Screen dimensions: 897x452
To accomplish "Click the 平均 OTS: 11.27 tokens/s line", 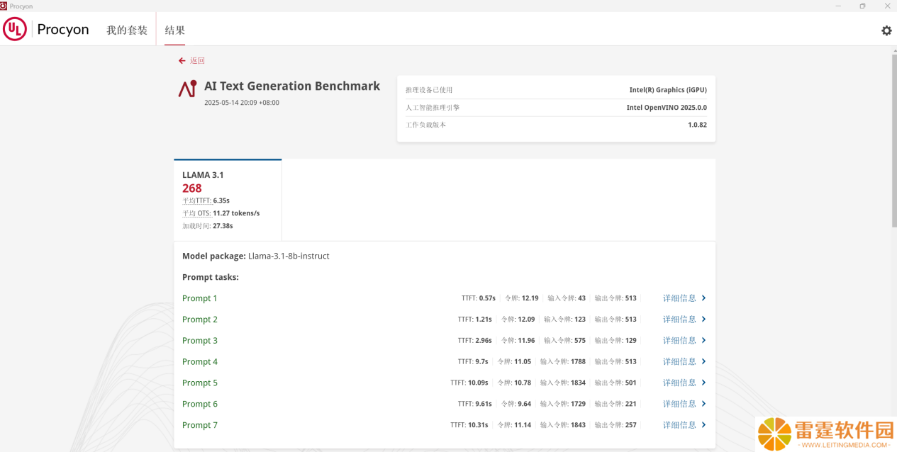I will coord(221,213).
